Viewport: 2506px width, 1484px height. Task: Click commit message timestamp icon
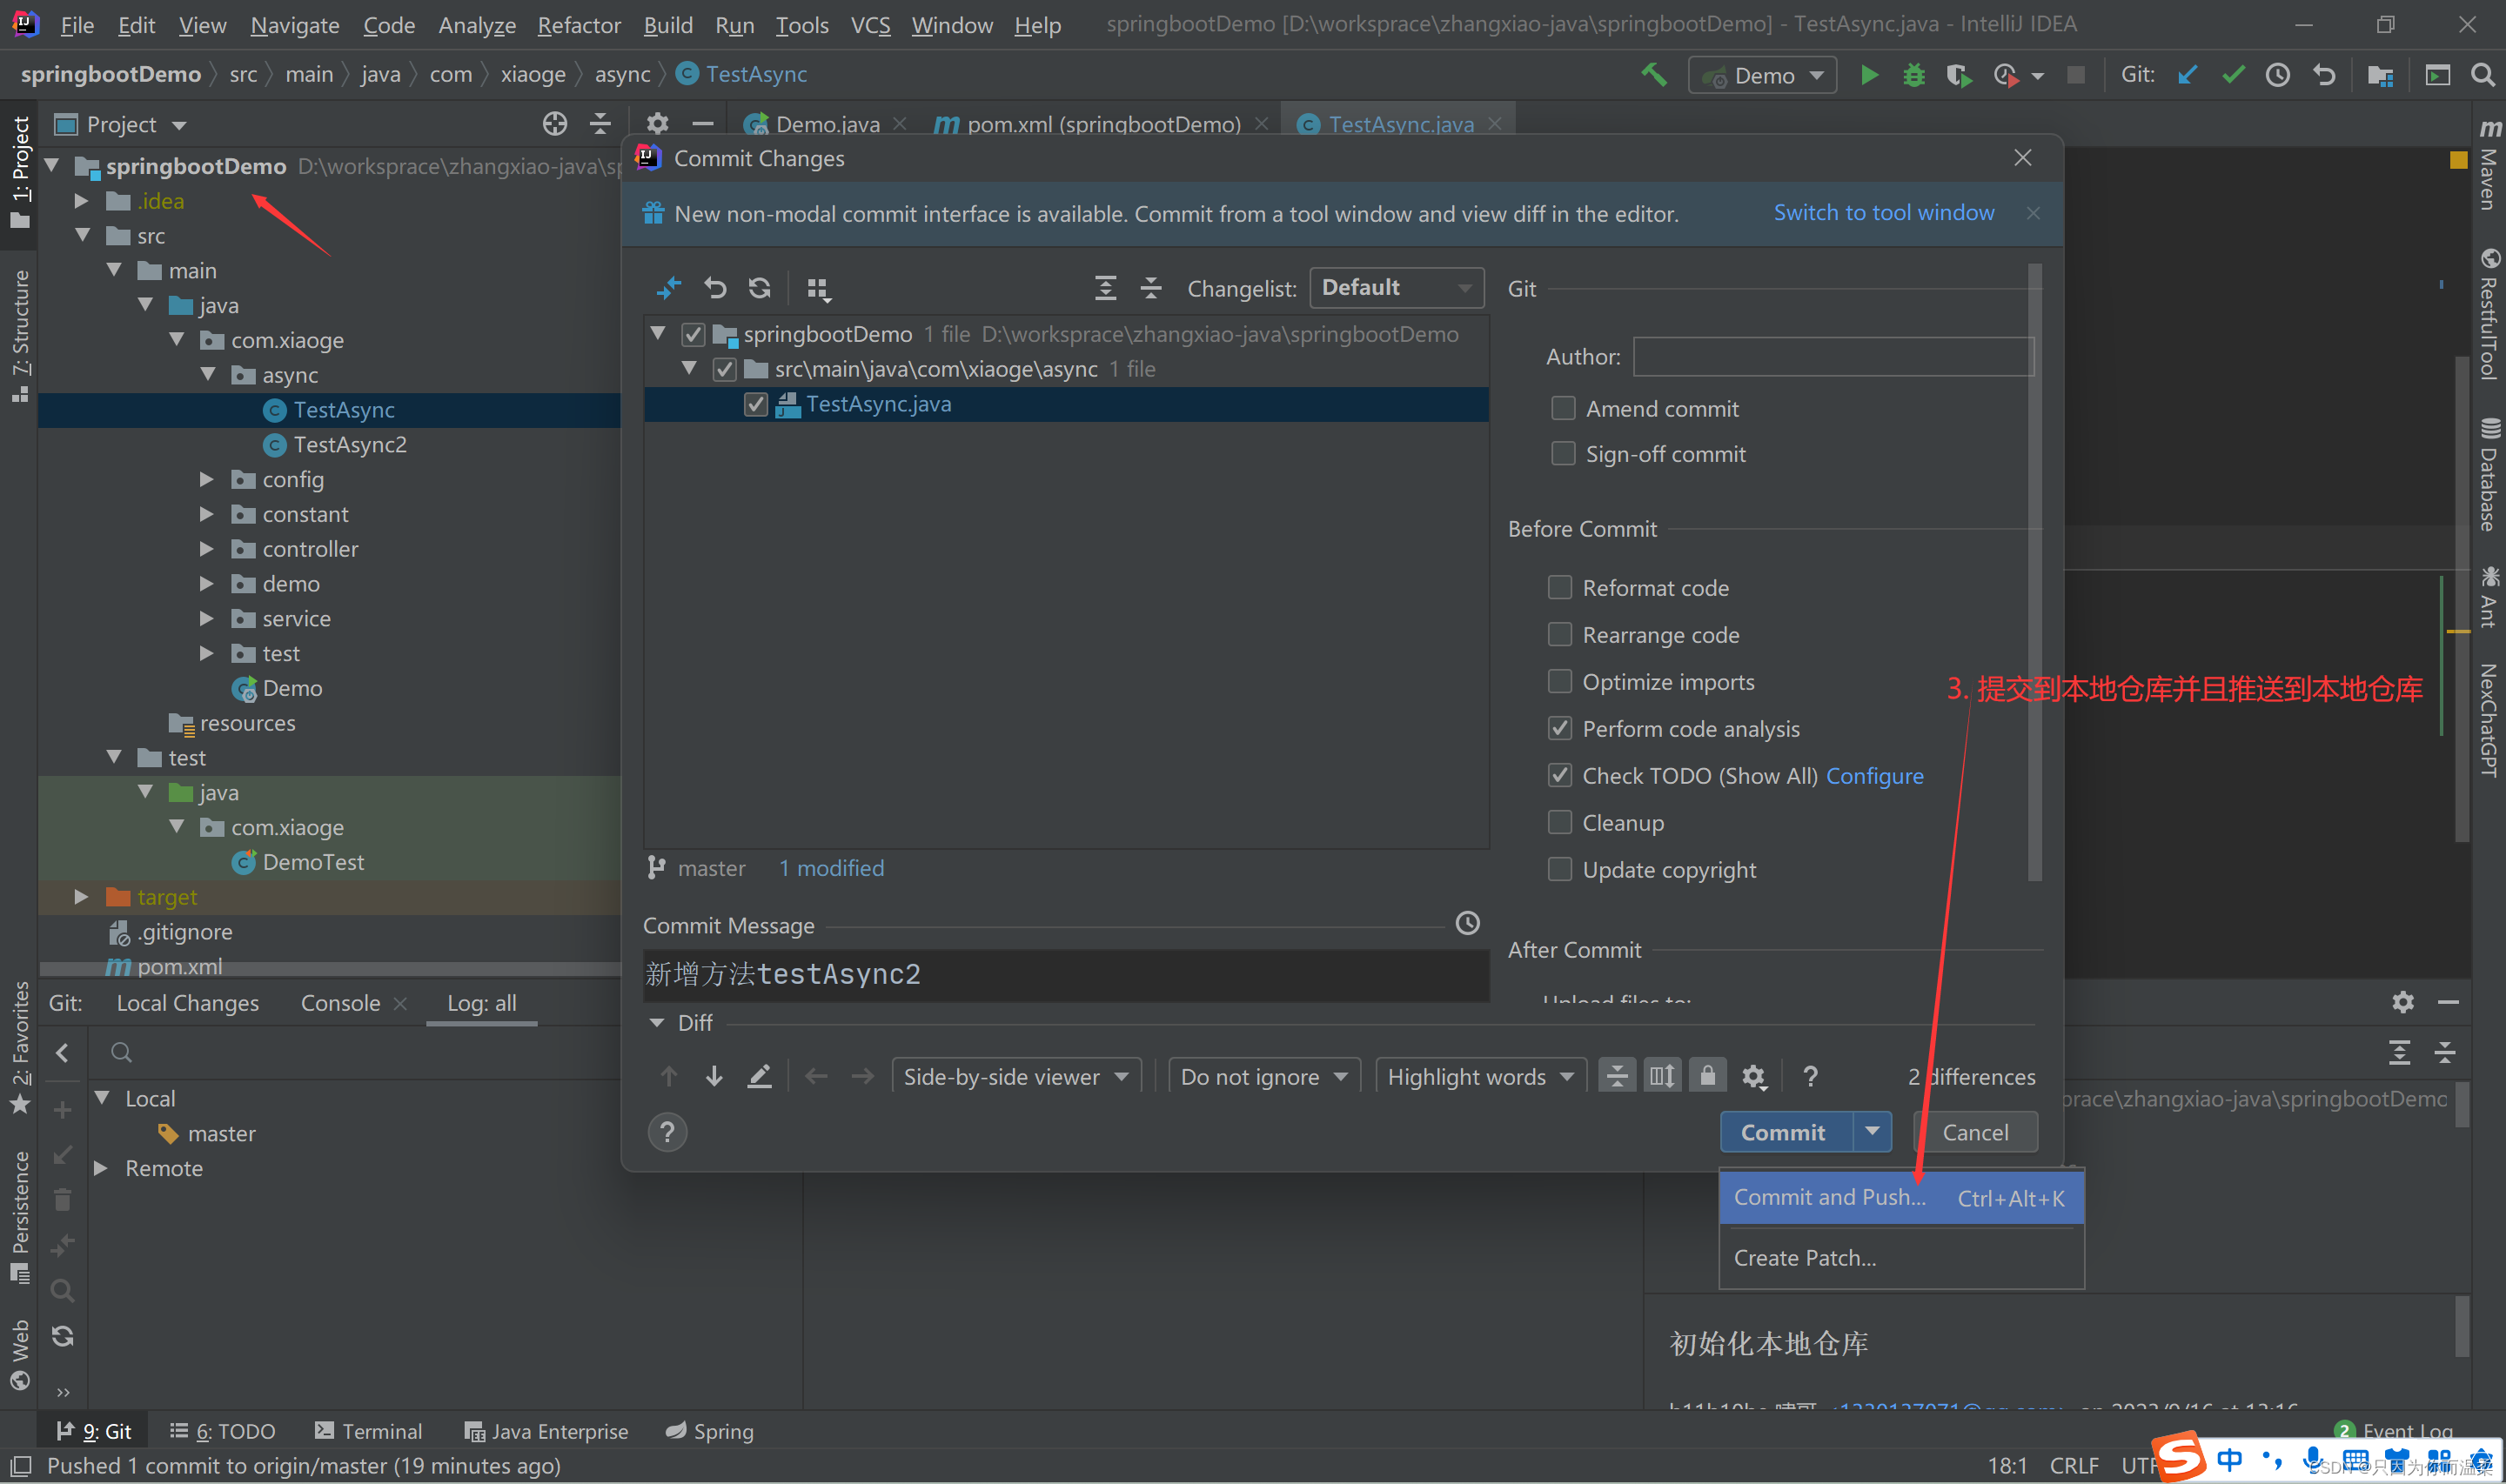(1469, 924)
